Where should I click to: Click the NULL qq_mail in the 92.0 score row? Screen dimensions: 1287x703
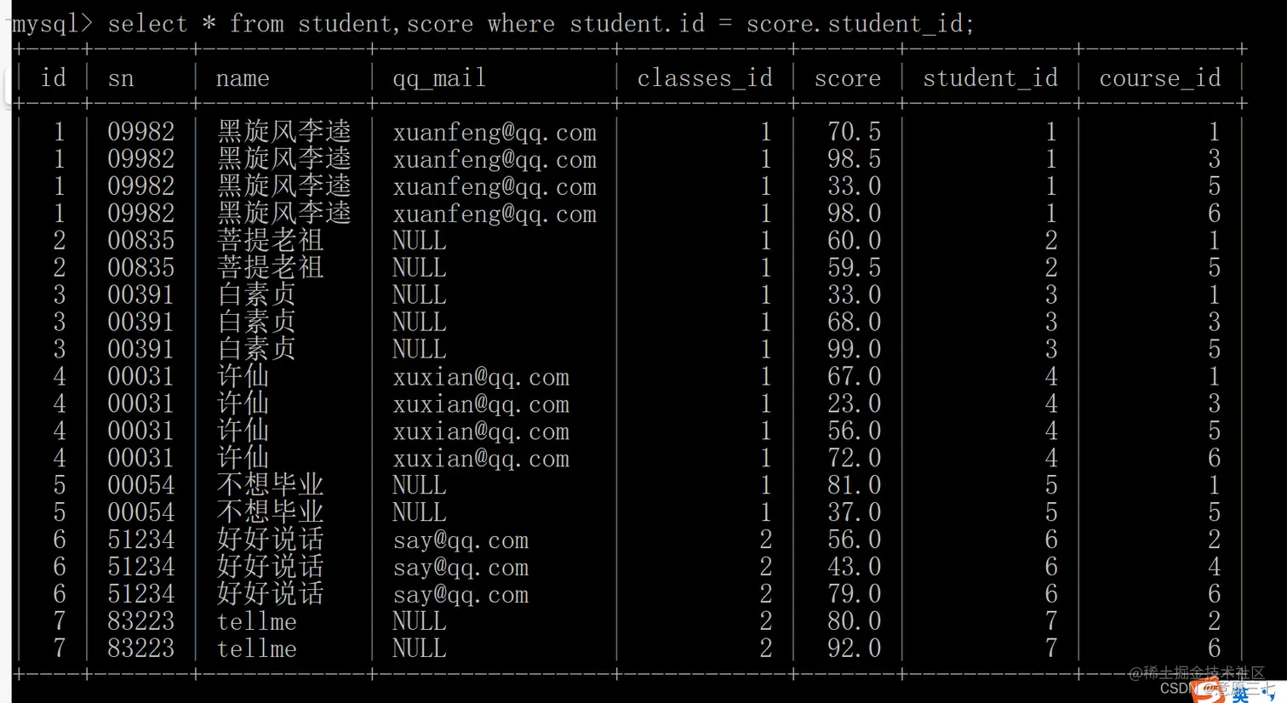click(x=420, y=649)
